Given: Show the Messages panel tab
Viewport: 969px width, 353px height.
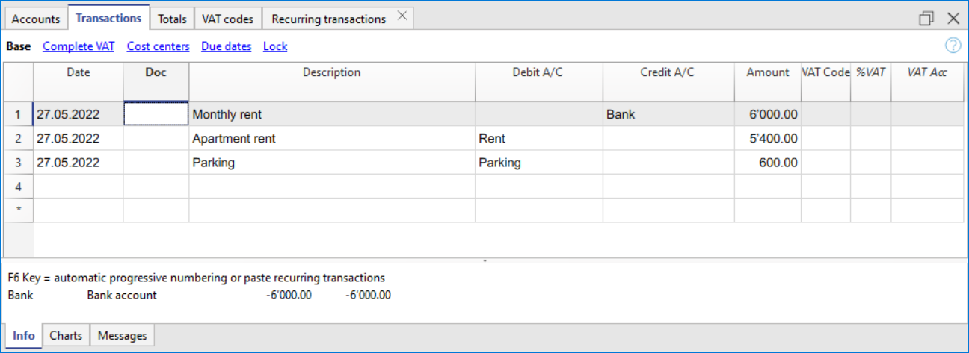Looking at the screenshot, I should pyautogui.click(x=123, y=336).
